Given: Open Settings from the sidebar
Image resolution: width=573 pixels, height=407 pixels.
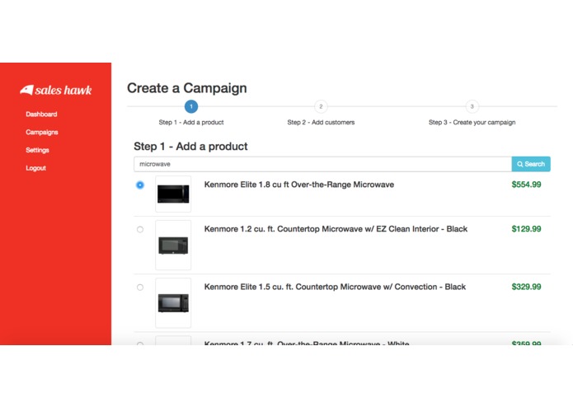Looking at the screenshot, I should (x=37, y=150).
